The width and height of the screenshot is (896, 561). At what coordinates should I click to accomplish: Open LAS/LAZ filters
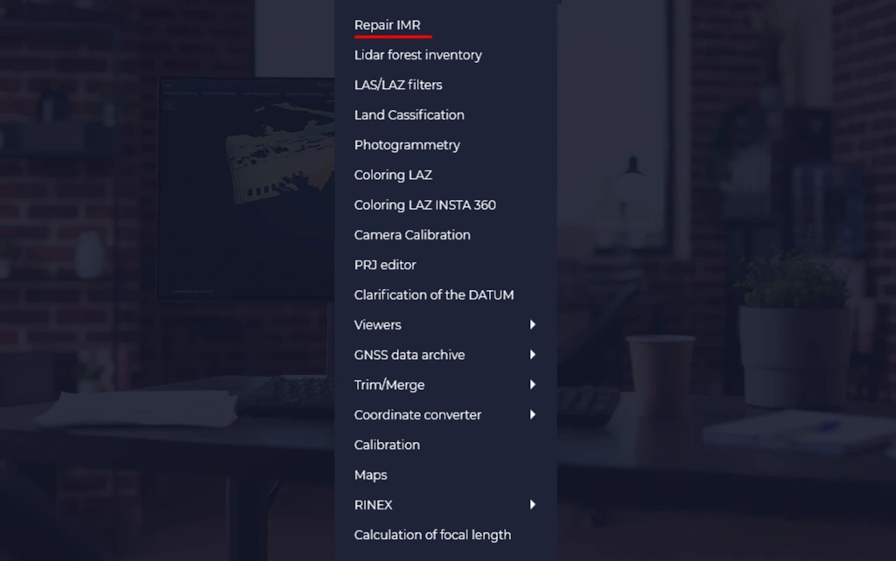pyautogui.click(x=398, y=85)
